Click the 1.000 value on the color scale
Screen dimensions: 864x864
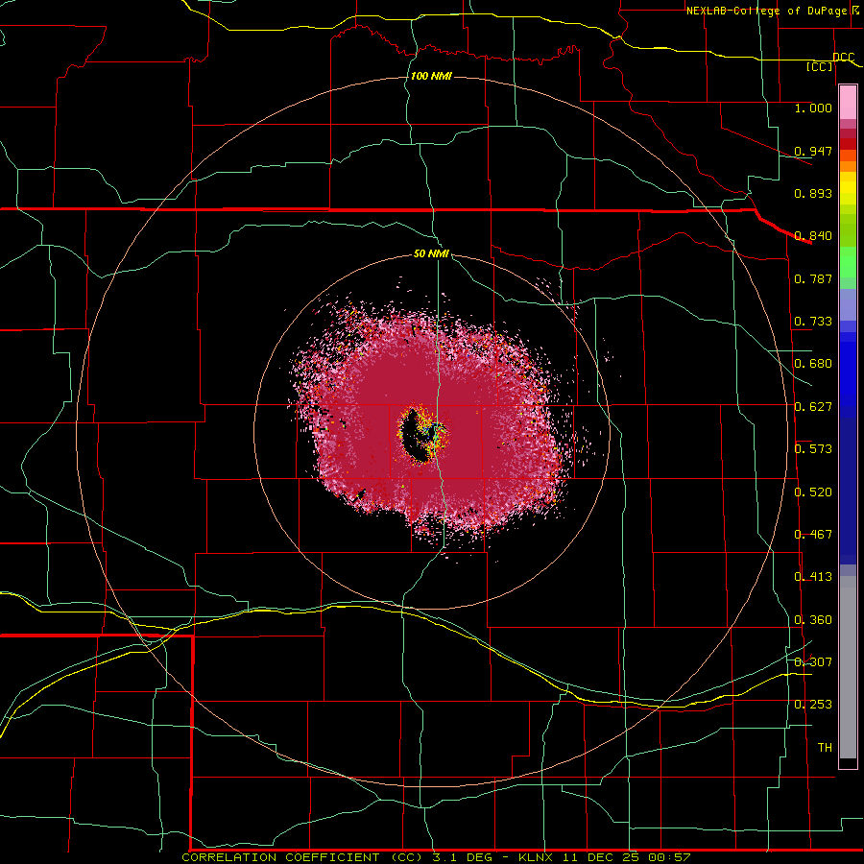click(813, 108)
